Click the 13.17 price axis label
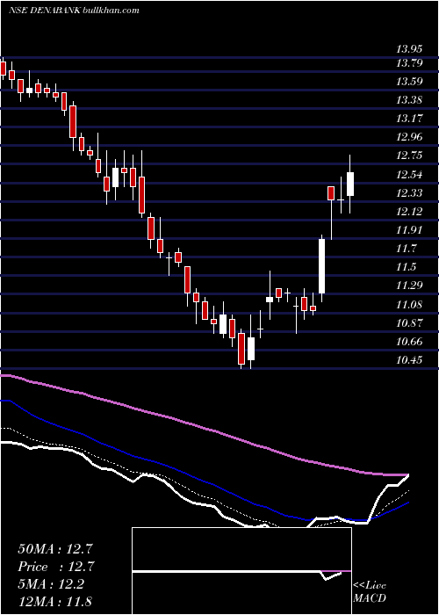The image size is (439, 615). (x=410, y=119)
